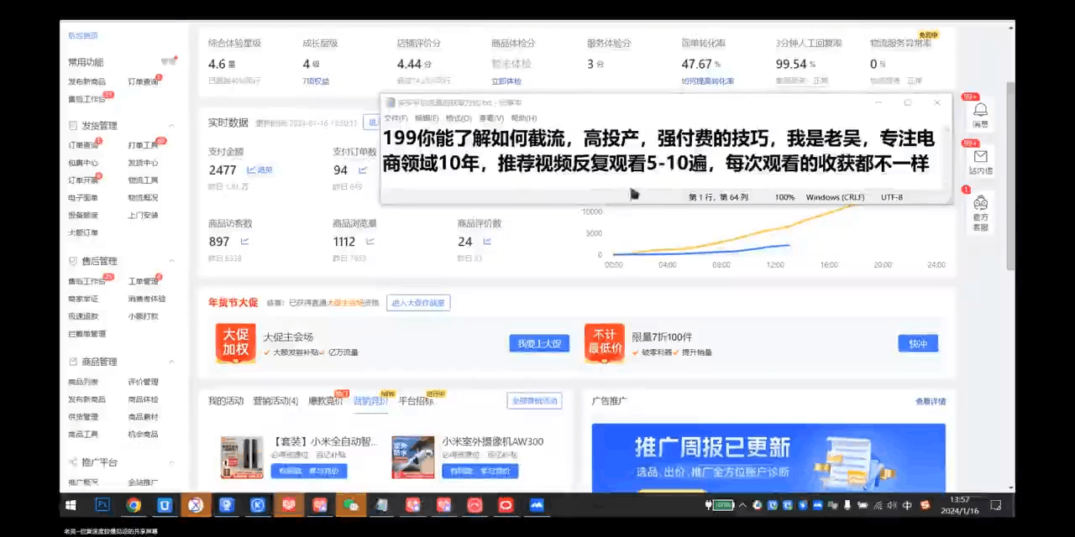The image size is (1075, 537).
Task: Open 包裹中心 in sidebar
Action: 83,163
